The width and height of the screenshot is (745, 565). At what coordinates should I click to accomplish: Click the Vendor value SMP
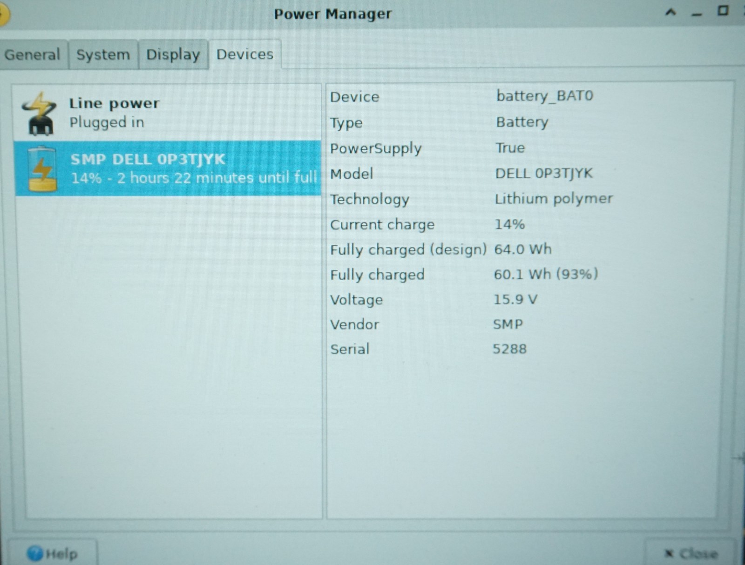[x=508, y=324]
